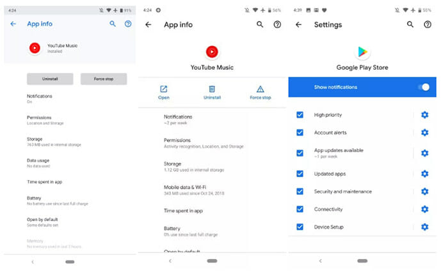Tap home pill at bottom of left screen
The image size is (448, 280).
click(70, 261)
